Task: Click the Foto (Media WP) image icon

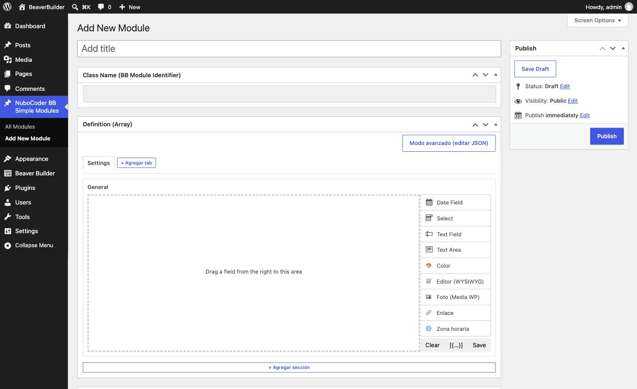Action: pos(429,297)
